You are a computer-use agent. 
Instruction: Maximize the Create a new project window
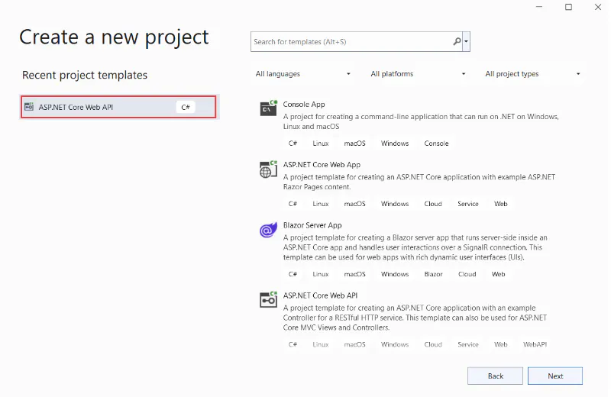pos(568,7)
